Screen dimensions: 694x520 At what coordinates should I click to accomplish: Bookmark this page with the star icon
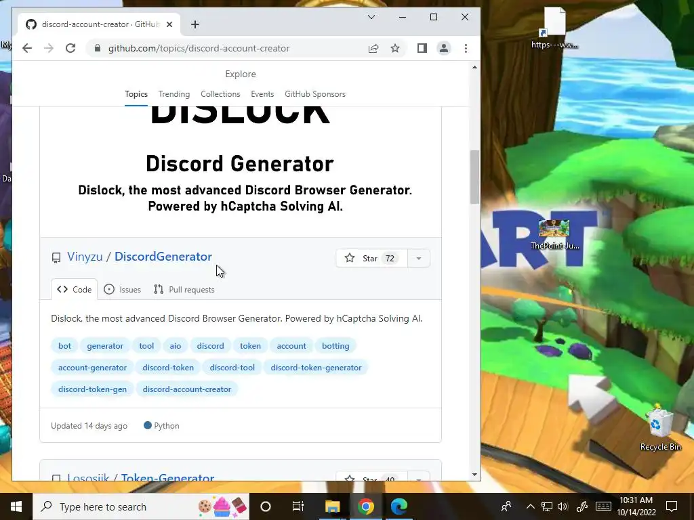pyautogui.click(x=395, y=48)
